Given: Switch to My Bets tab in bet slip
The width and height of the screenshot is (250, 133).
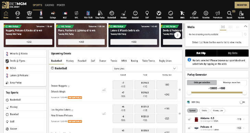Looking at the screenshot, I should point(233,53).
